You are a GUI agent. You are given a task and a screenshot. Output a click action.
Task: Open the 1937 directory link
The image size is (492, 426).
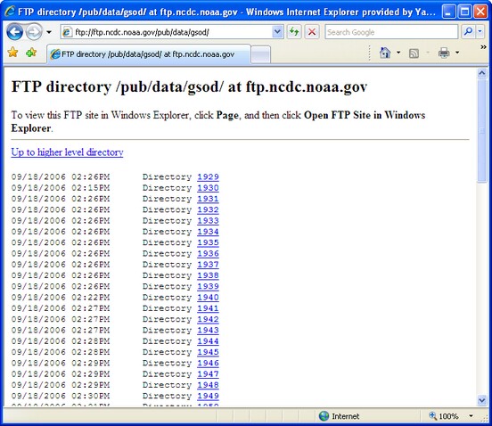point(208,265)
